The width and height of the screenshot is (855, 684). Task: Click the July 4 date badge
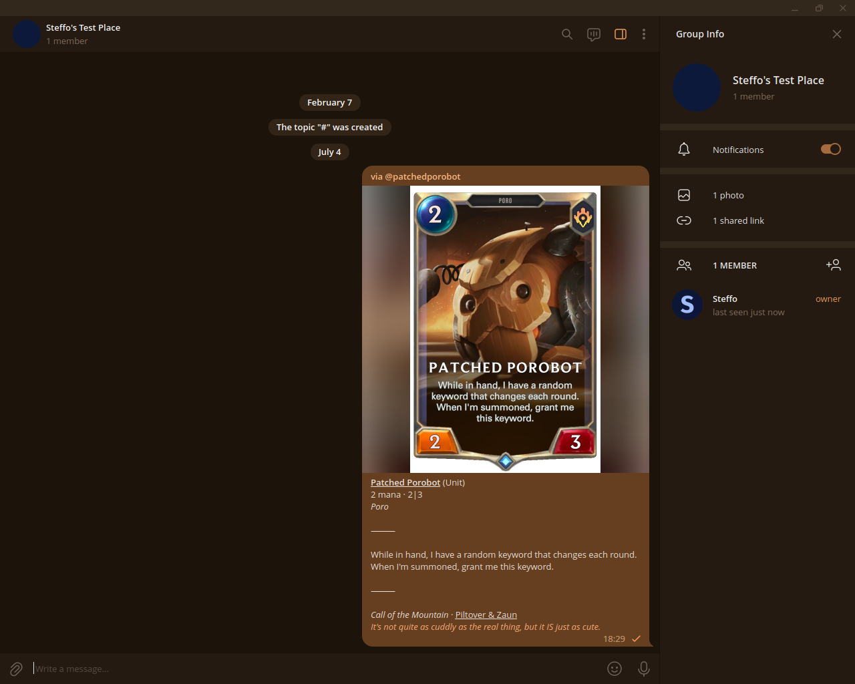point(329,152)
